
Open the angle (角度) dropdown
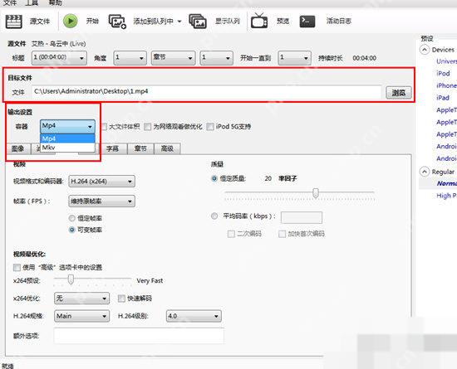tap(130, 58)
